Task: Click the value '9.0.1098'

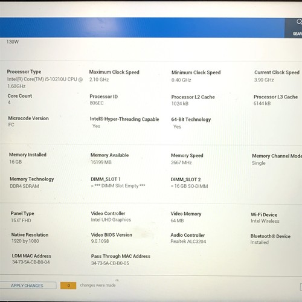Action: 100,241
